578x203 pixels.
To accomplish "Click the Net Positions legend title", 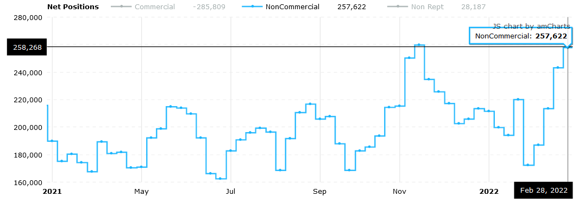I will click(73, 6).
